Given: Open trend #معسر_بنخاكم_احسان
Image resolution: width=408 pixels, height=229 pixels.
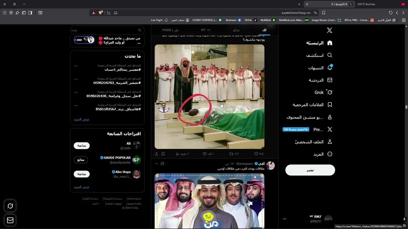Looking at the screenshot, I should click(123, 69).
